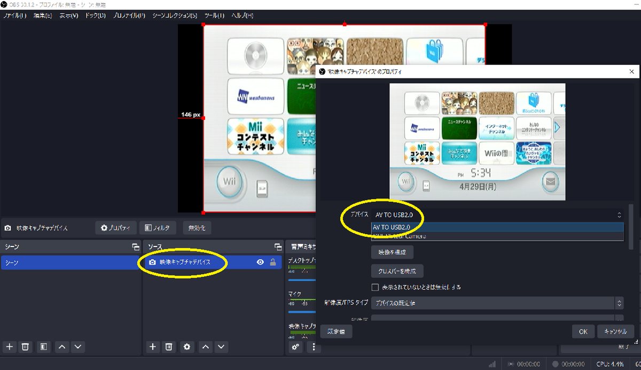The width and height of the screenshot is (641, 370).
Task: Check 表示されていないときは無効化する checkbox
Action: 375,287
